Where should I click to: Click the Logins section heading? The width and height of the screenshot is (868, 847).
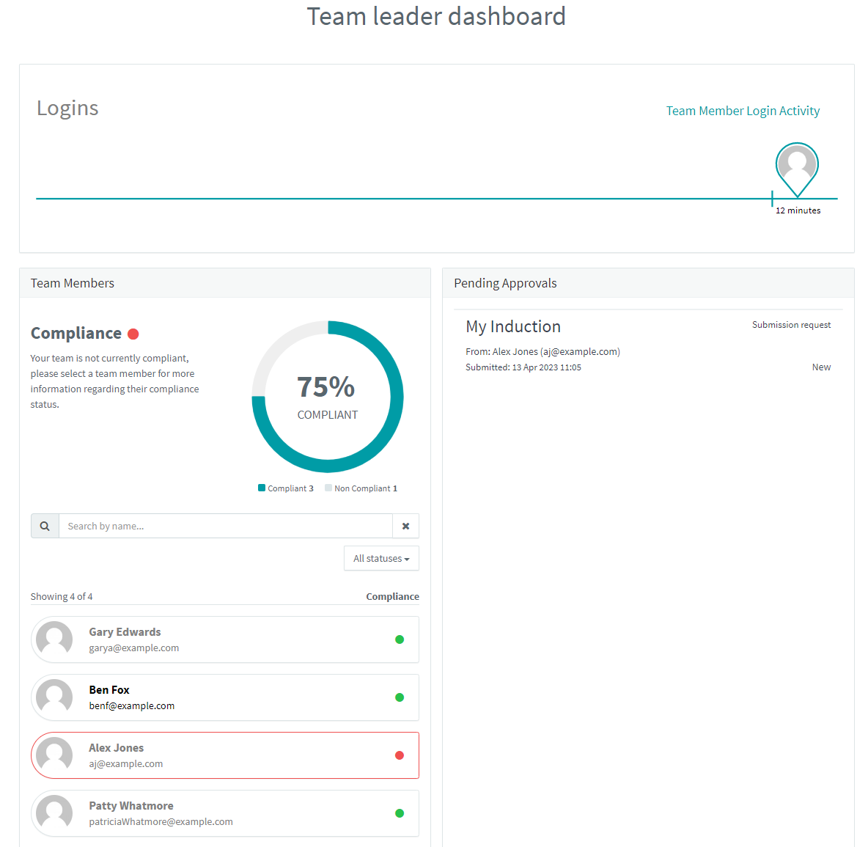click(x=67, y=108)
